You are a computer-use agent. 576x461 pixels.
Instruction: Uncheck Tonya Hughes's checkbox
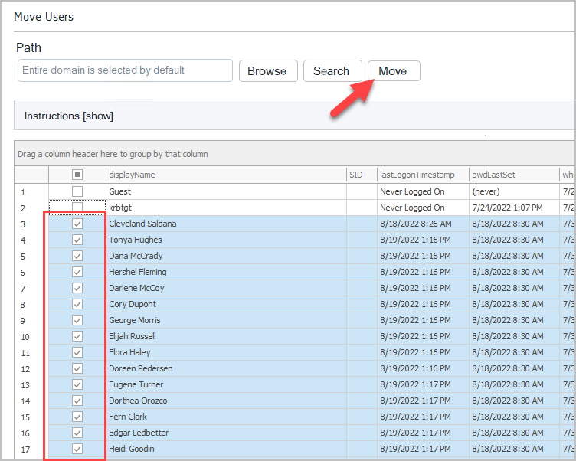click(x=77, y=240)
